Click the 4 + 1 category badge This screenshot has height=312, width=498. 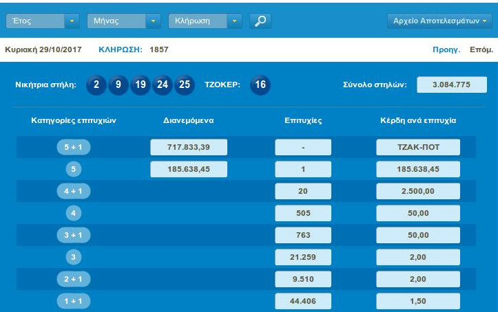(x=74, y=191)
